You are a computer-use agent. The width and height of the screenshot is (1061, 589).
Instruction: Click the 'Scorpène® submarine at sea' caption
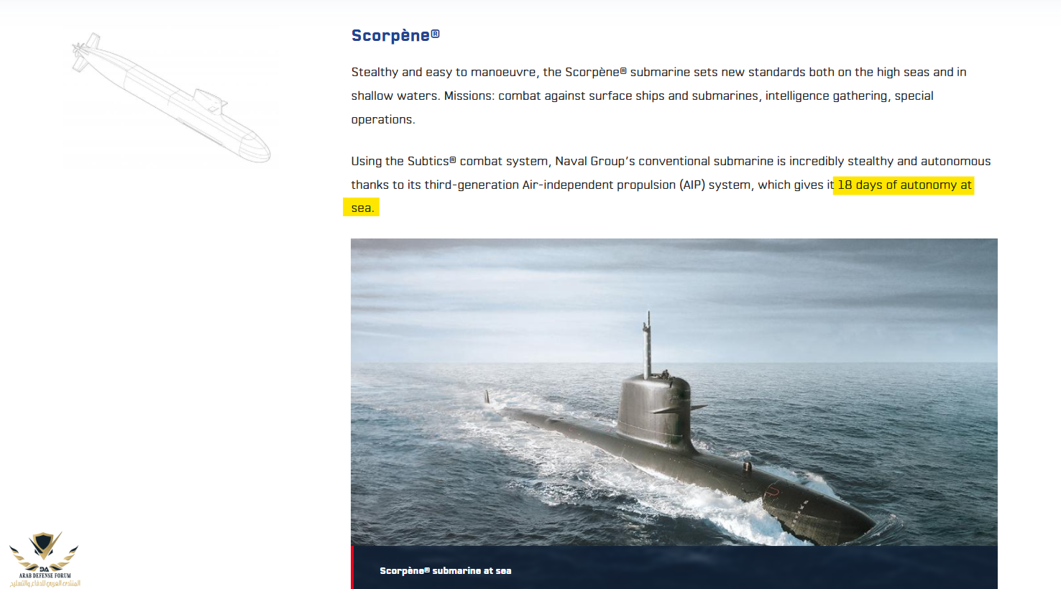click(x=445, y=571)
